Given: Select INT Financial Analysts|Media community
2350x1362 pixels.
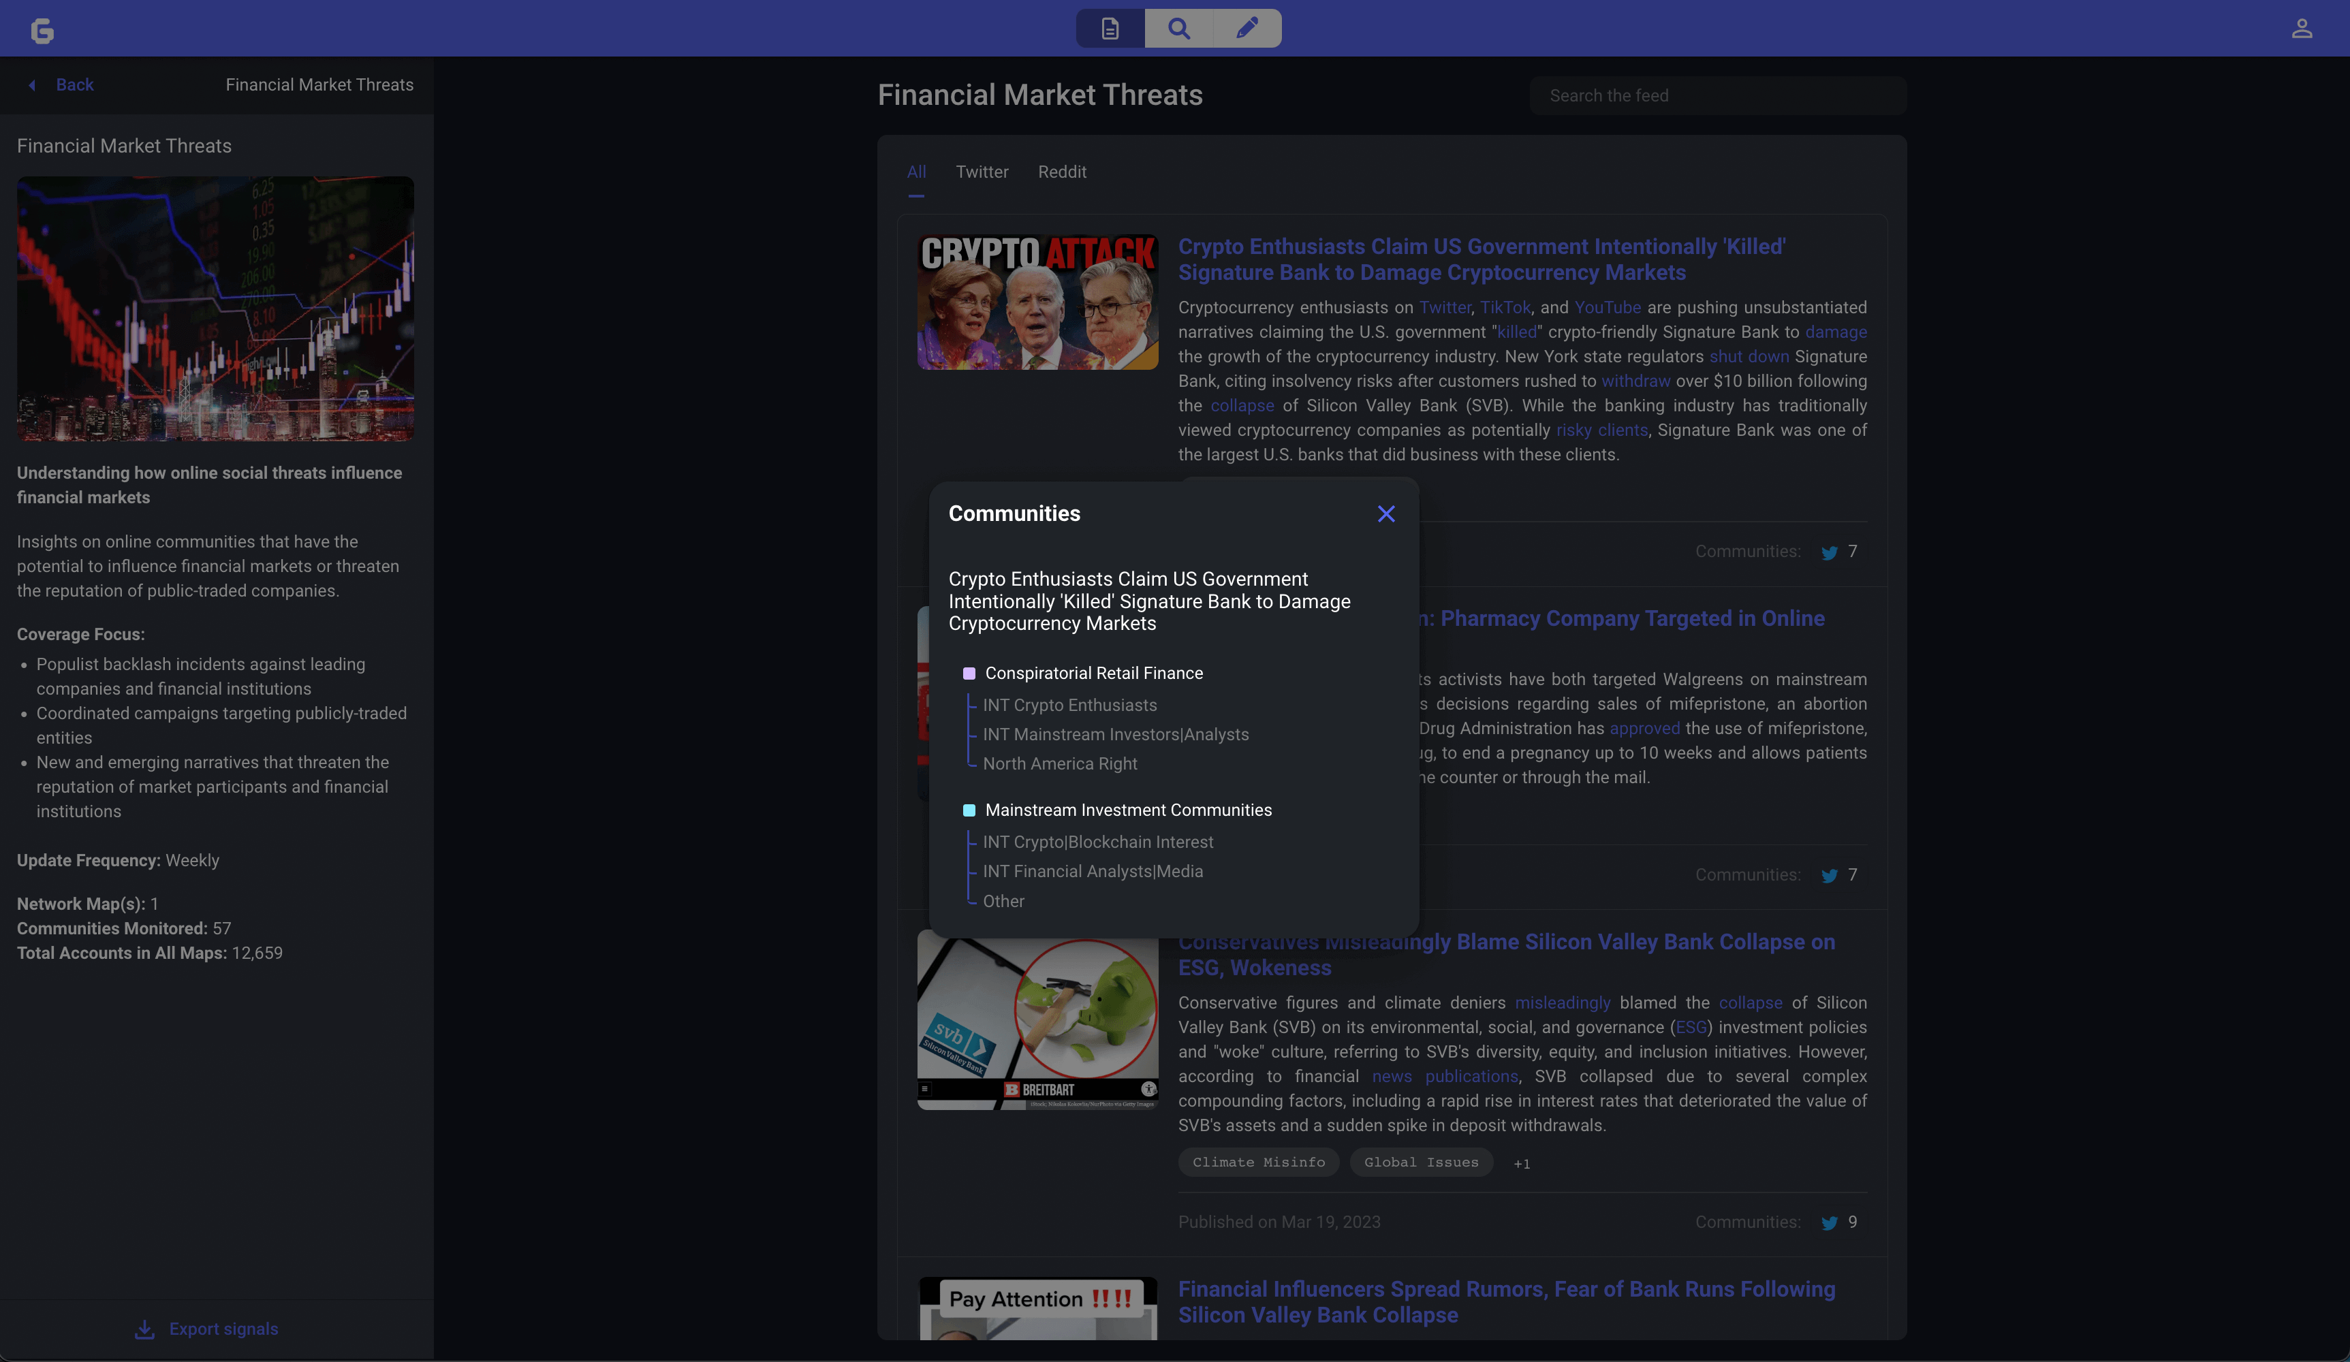Looking at the screenshot, I should click(1092, 872).
